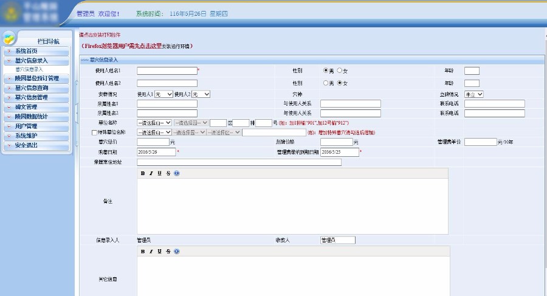This screenshot has height=296, width=547.
Task: Focus the 使用人姓名1 input field
Action: tap(167, 71)
